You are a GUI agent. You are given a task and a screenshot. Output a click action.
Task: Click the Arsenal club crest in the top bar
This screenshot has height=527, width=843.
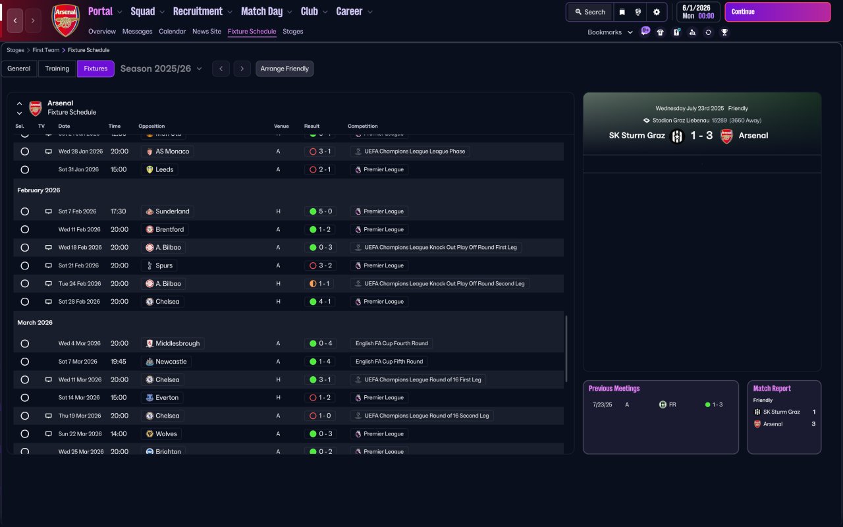[66, 20]
